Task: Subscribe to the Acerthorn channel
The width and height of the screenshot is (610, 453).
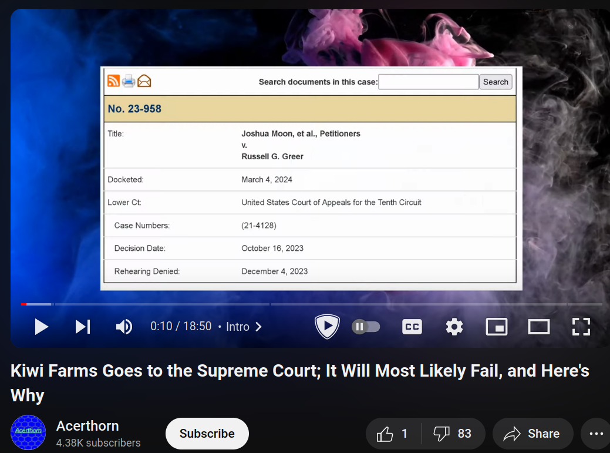Action: [207, 434]
